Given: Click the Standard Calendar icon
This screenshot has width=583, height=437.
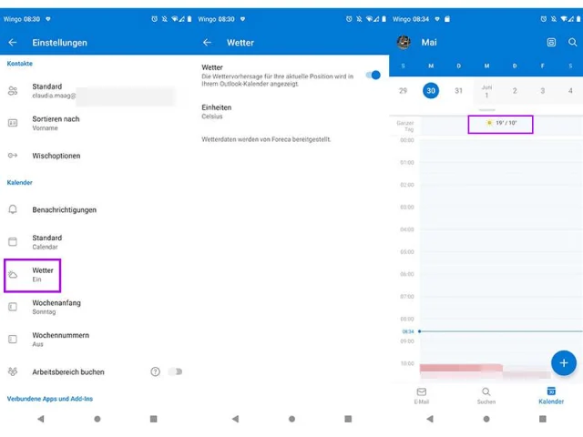Looking at the screenshot, I should pyautogui.click(x=13, y=241).
